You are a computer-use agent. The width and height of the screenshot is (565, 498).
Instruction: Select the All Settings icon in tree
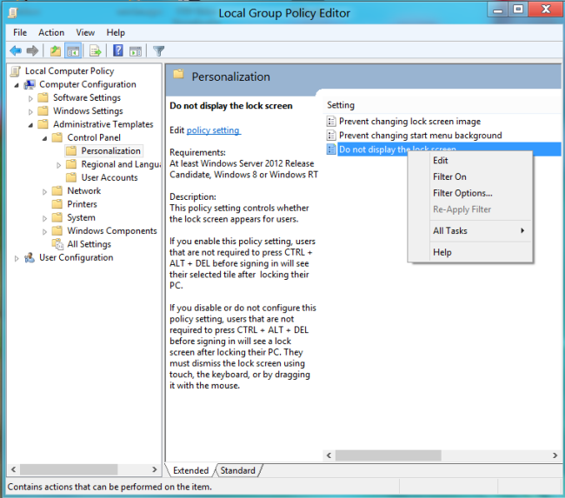pos(57,244)
